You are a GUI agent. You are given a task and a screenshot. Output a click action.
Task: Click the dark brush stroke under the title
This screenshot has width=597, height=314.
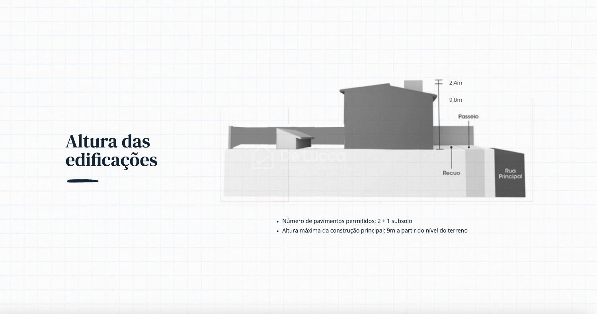(83, 181)
